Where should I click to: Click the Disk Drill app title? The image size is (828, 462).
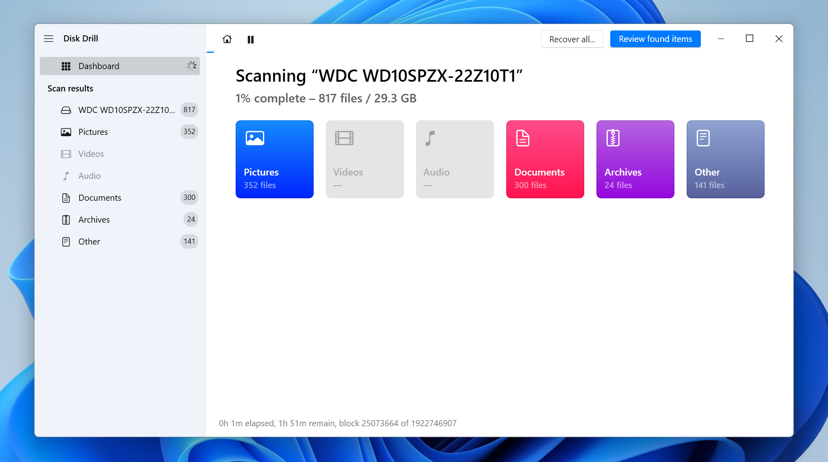80,39
